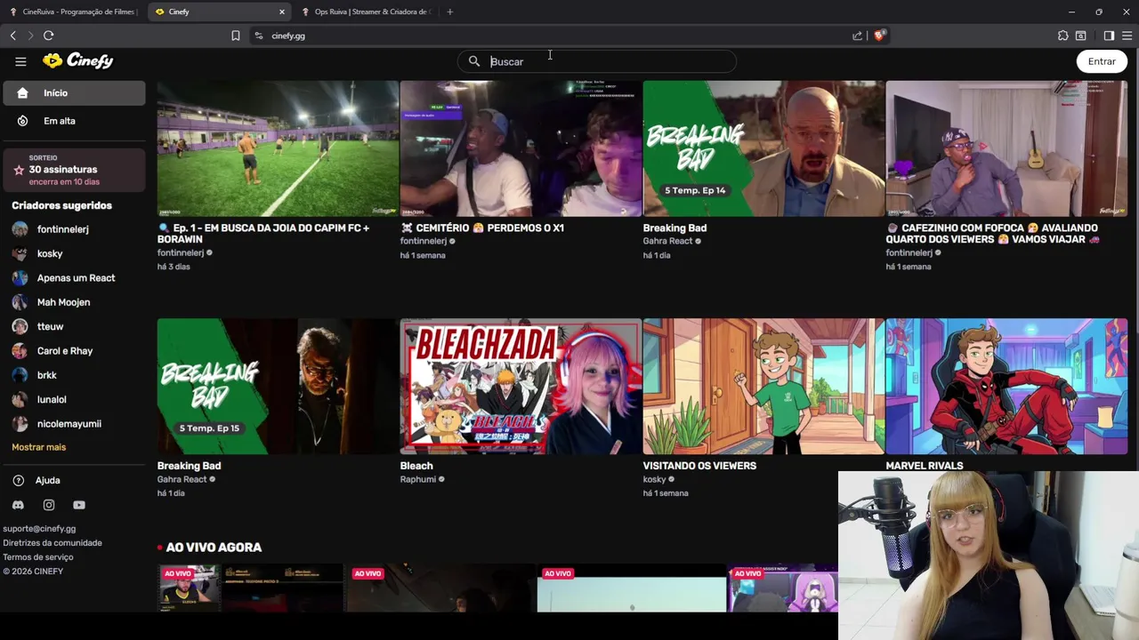Image resolution: width=1139 pixels, height=640 pixels.
Task: Click the Gahra React channel name under Ep 14
Action: 667,241
